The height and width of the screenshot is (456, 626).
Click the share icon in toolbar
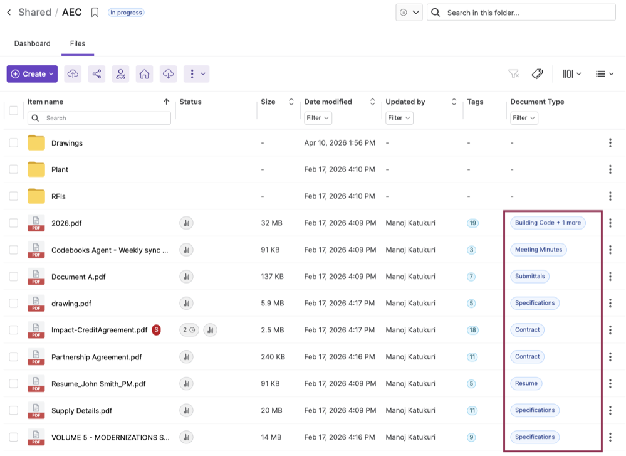[97, 74]
